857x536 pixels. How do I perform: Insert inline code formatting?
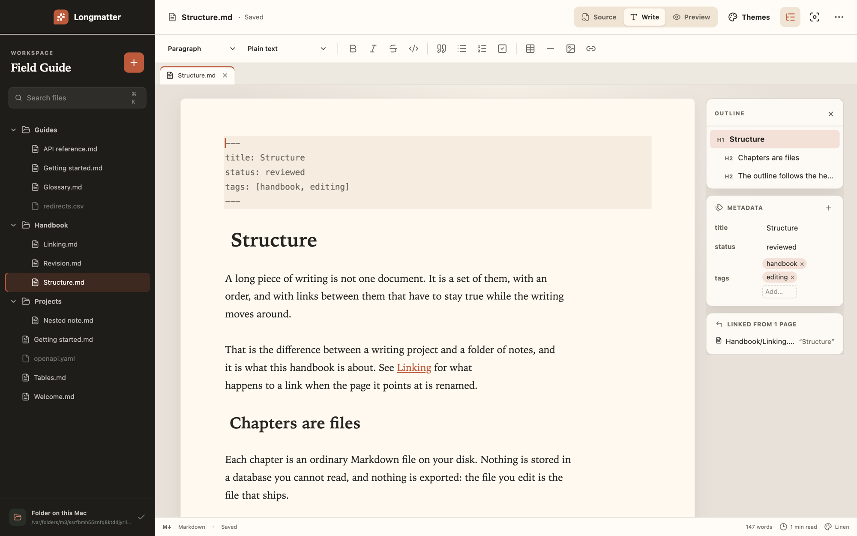414,48
